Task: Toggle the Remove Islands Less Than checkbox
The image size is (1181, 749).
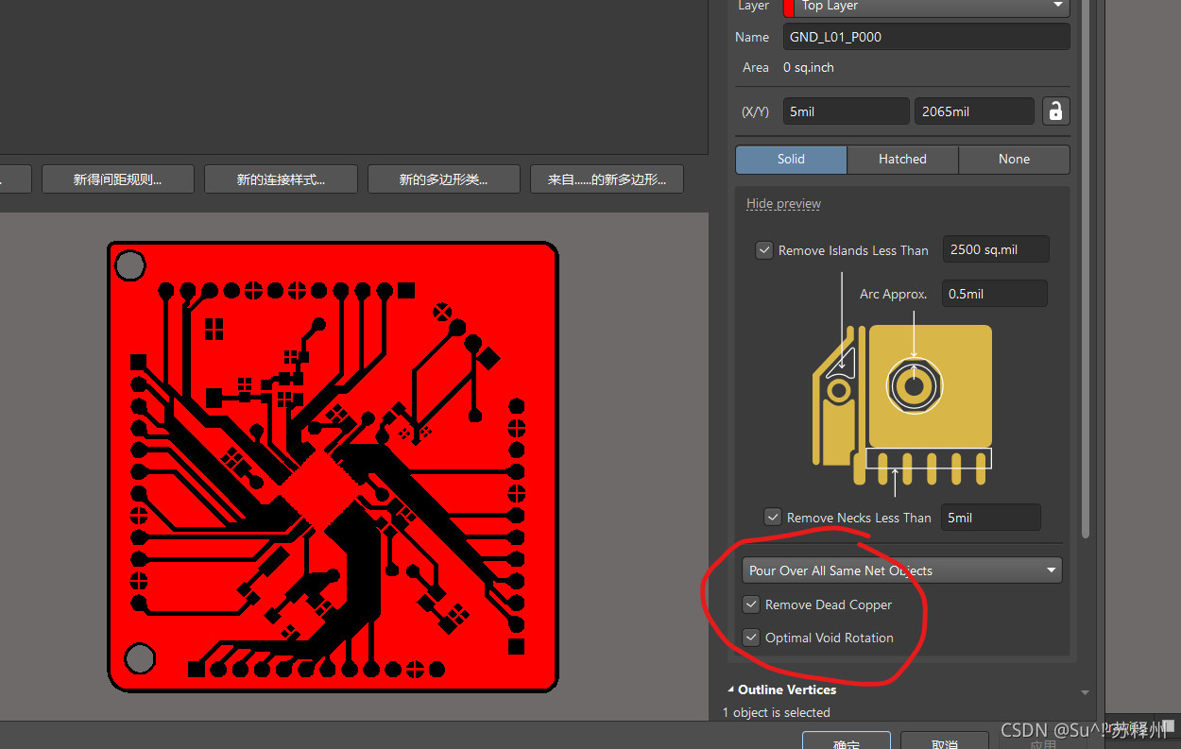Action: pos(764,250)
